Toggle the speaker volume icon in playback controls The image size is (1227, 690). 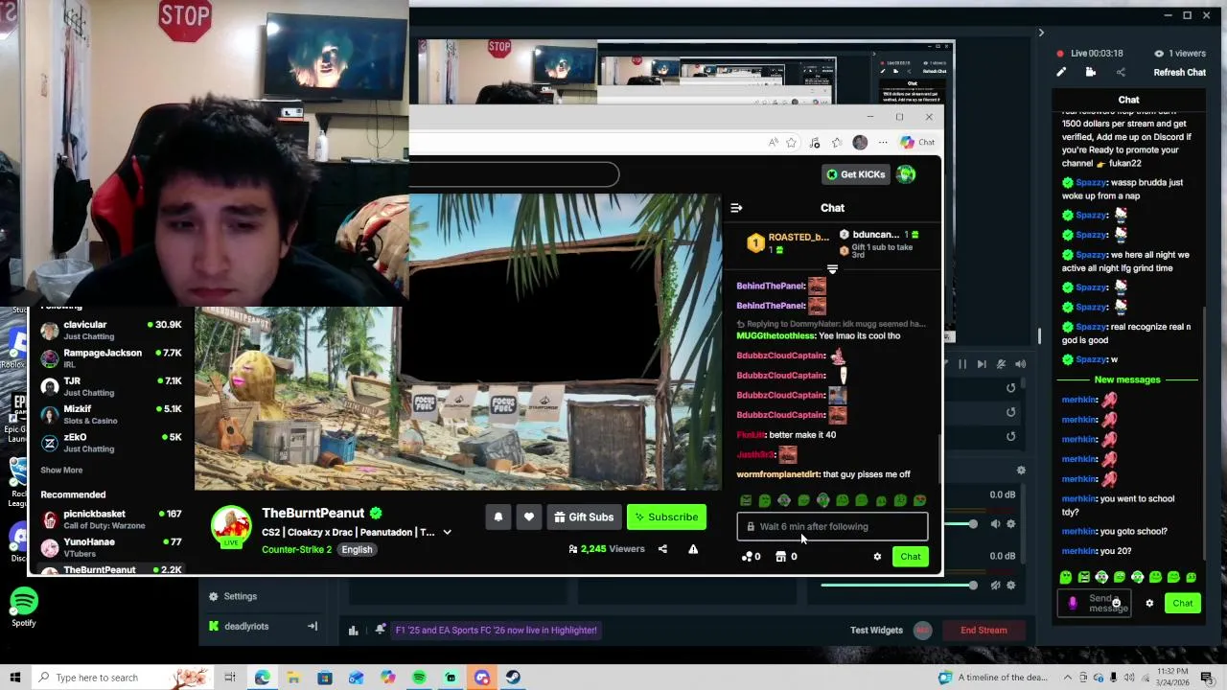coord(1021,364)
